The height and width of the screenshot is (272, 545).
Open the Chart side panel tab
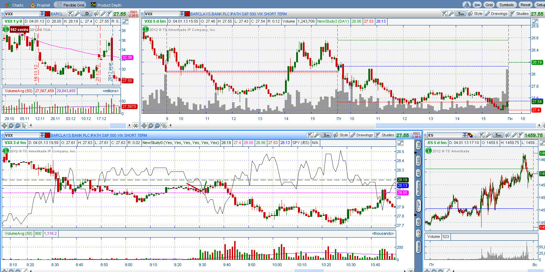coord(419,206)
